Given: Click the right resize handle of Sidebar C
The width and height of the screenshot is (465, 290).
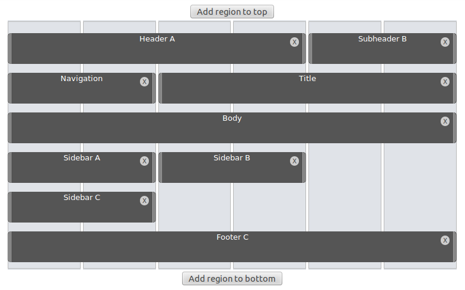Looking at the screenshot, I should click(x=154, y=207).
